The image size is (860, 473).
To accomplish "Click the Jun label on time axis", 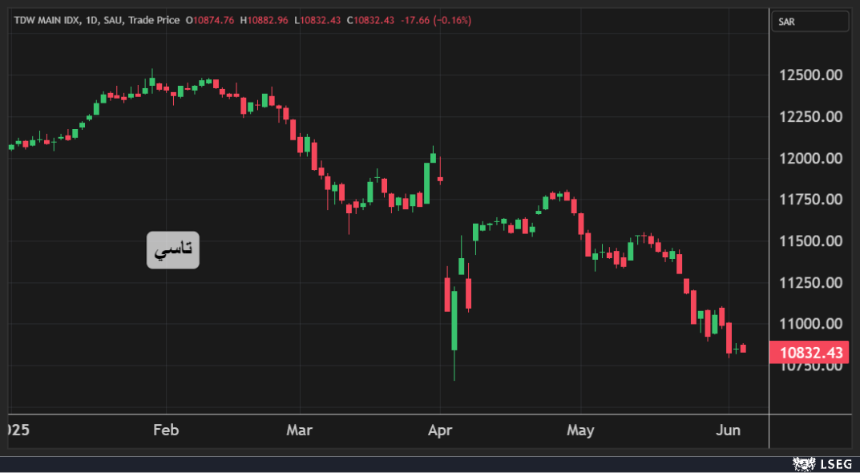I will point(729,431).
